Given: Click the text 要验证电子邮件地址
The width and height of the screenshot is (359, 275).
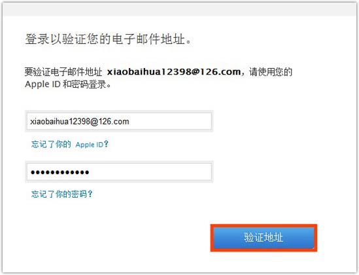Looking at the screenshot, I should click(x=63, y=72).
